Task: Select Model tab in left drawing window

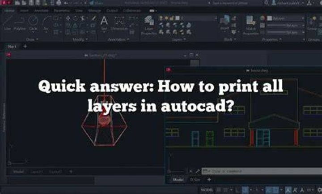Action: [x=18, y=171]
